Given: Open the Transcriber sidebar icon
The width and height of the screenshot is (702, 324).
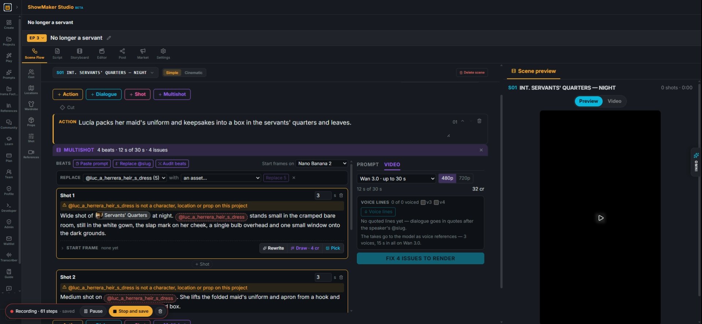Looking at the screenshot, I should tap(9, 257).
